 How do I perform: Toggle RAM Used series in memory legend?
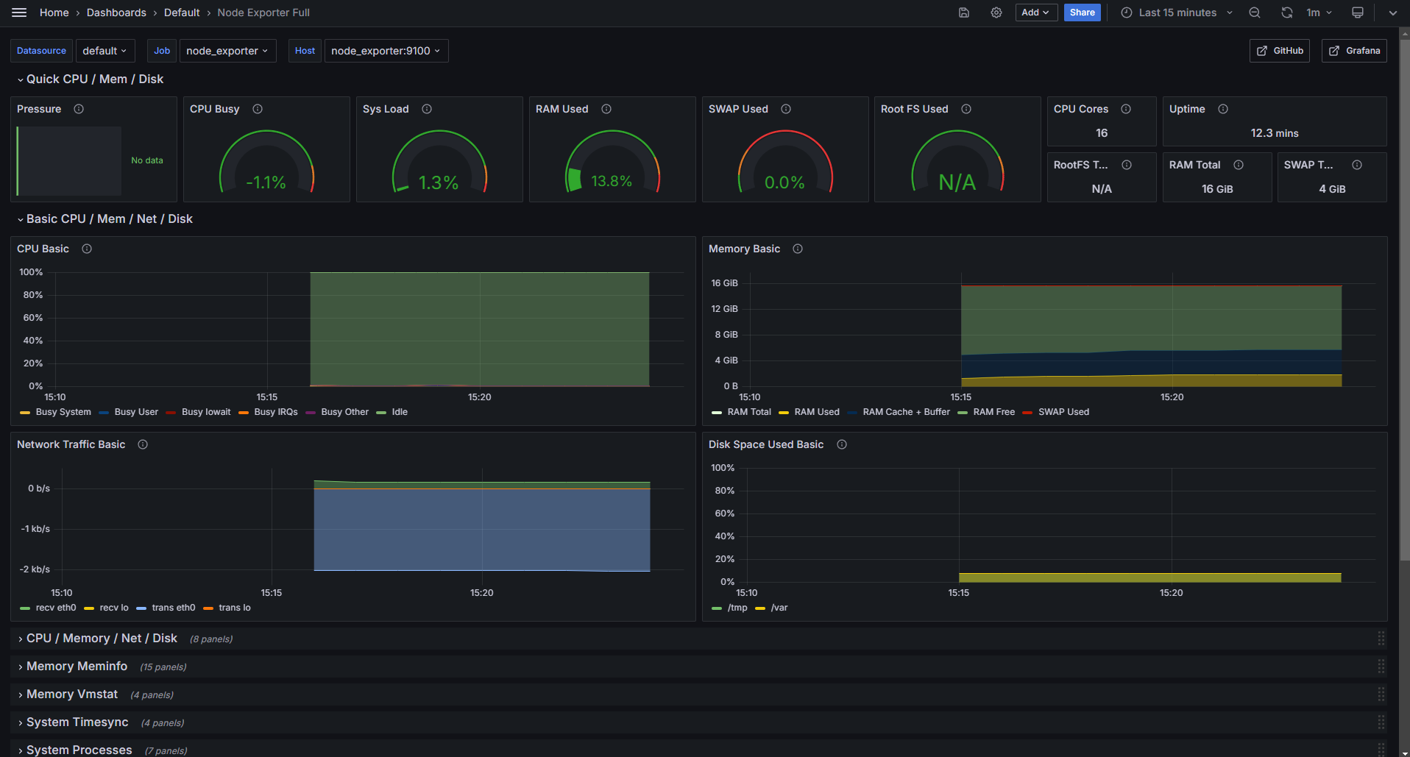(816, 412)
